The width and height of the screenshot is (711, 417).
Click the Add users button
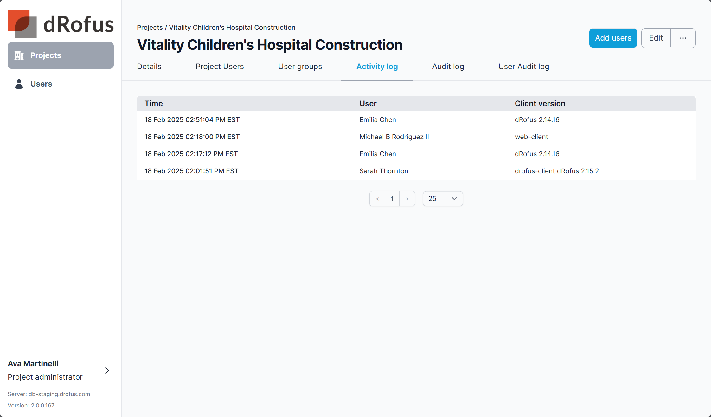(613, 38)
